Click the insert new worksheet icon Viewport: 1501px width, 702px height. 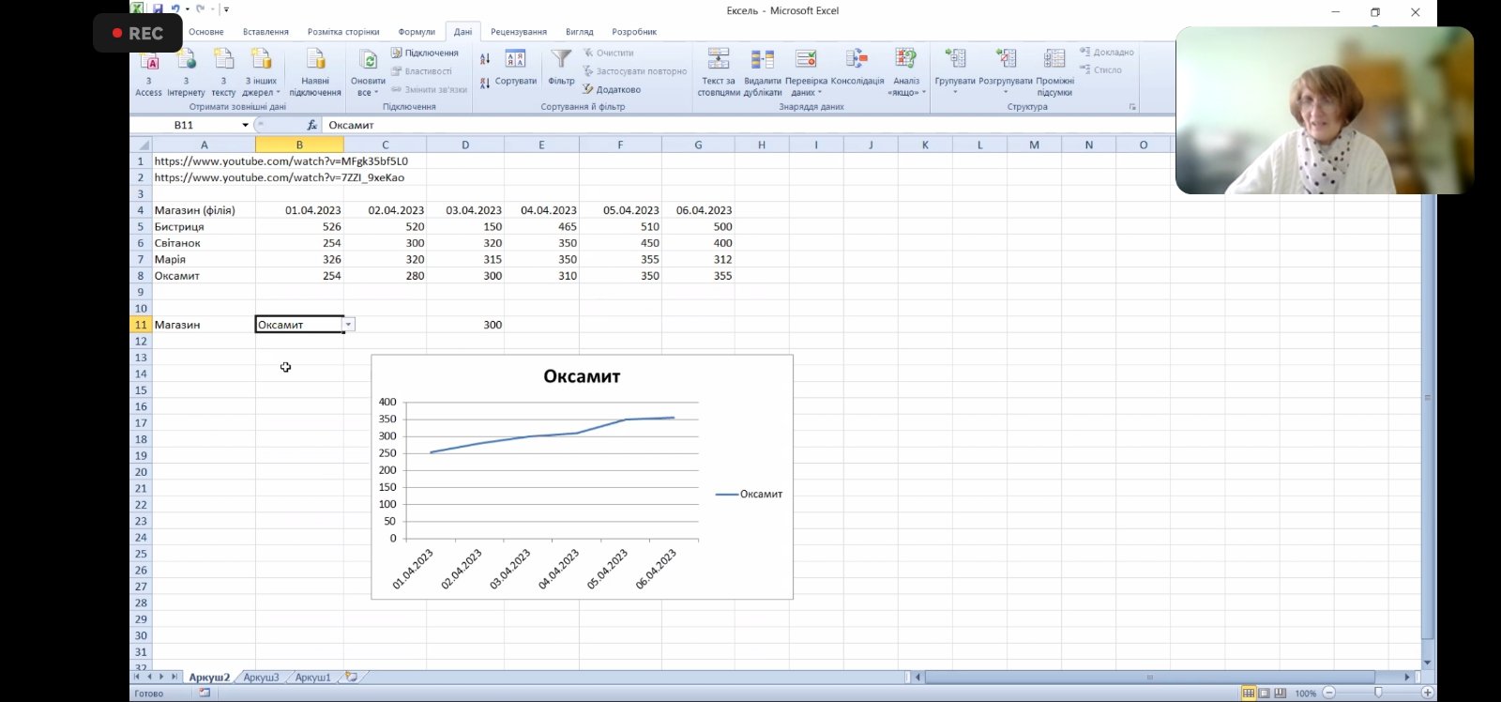pos(351,677)
